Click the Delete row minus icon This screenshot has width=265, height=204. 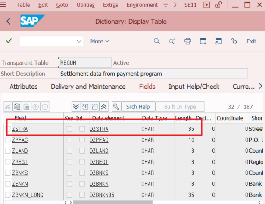click(45, 107)
